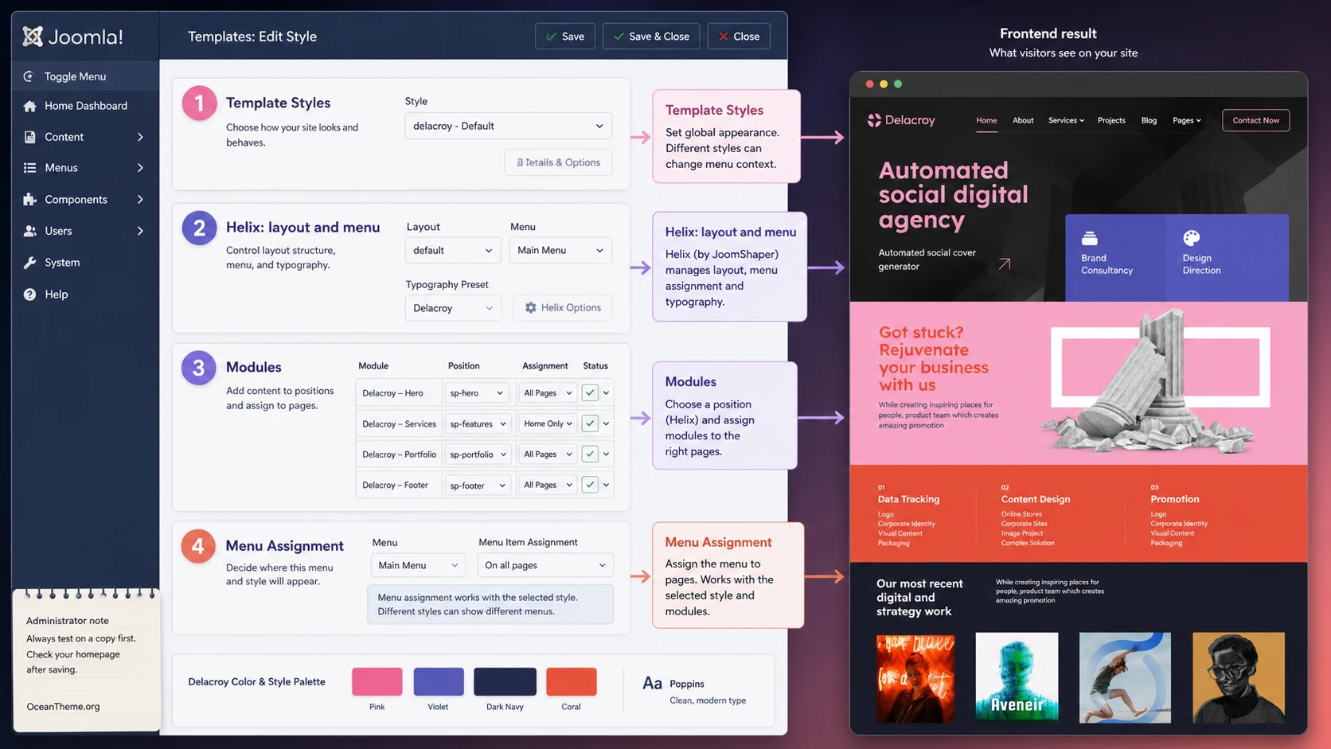Viewport: 1331px width, 749px height.
Task: Open sp-portfolio position dropdown
Action: (477, 454)
